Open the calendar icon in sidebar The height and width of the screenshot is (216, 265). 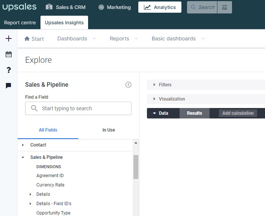pyautogui.click(x=9, y=54)
